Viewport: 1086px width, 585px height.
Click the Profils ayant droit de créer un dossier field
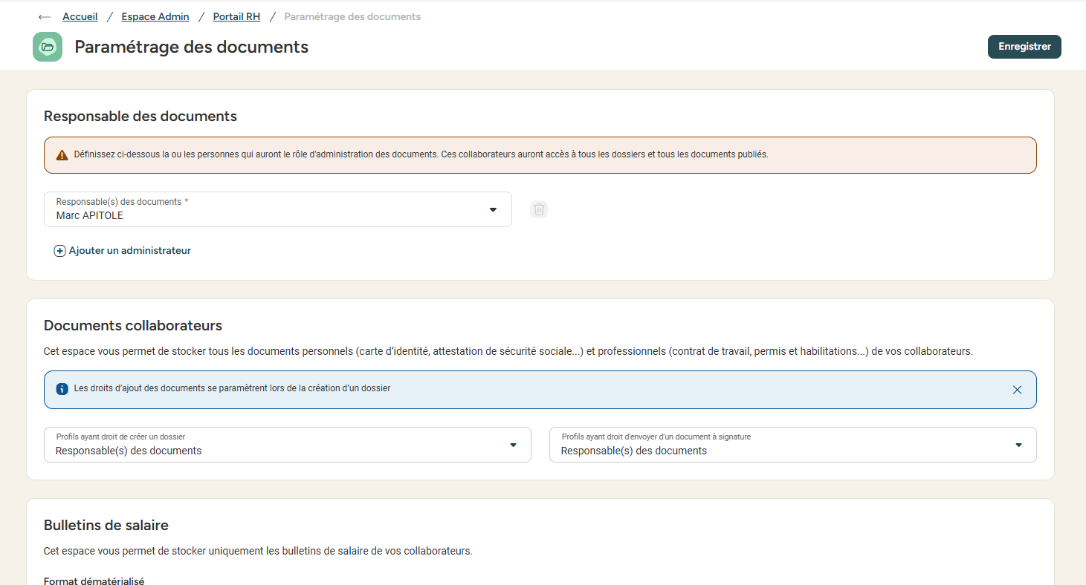coord(275,445)
